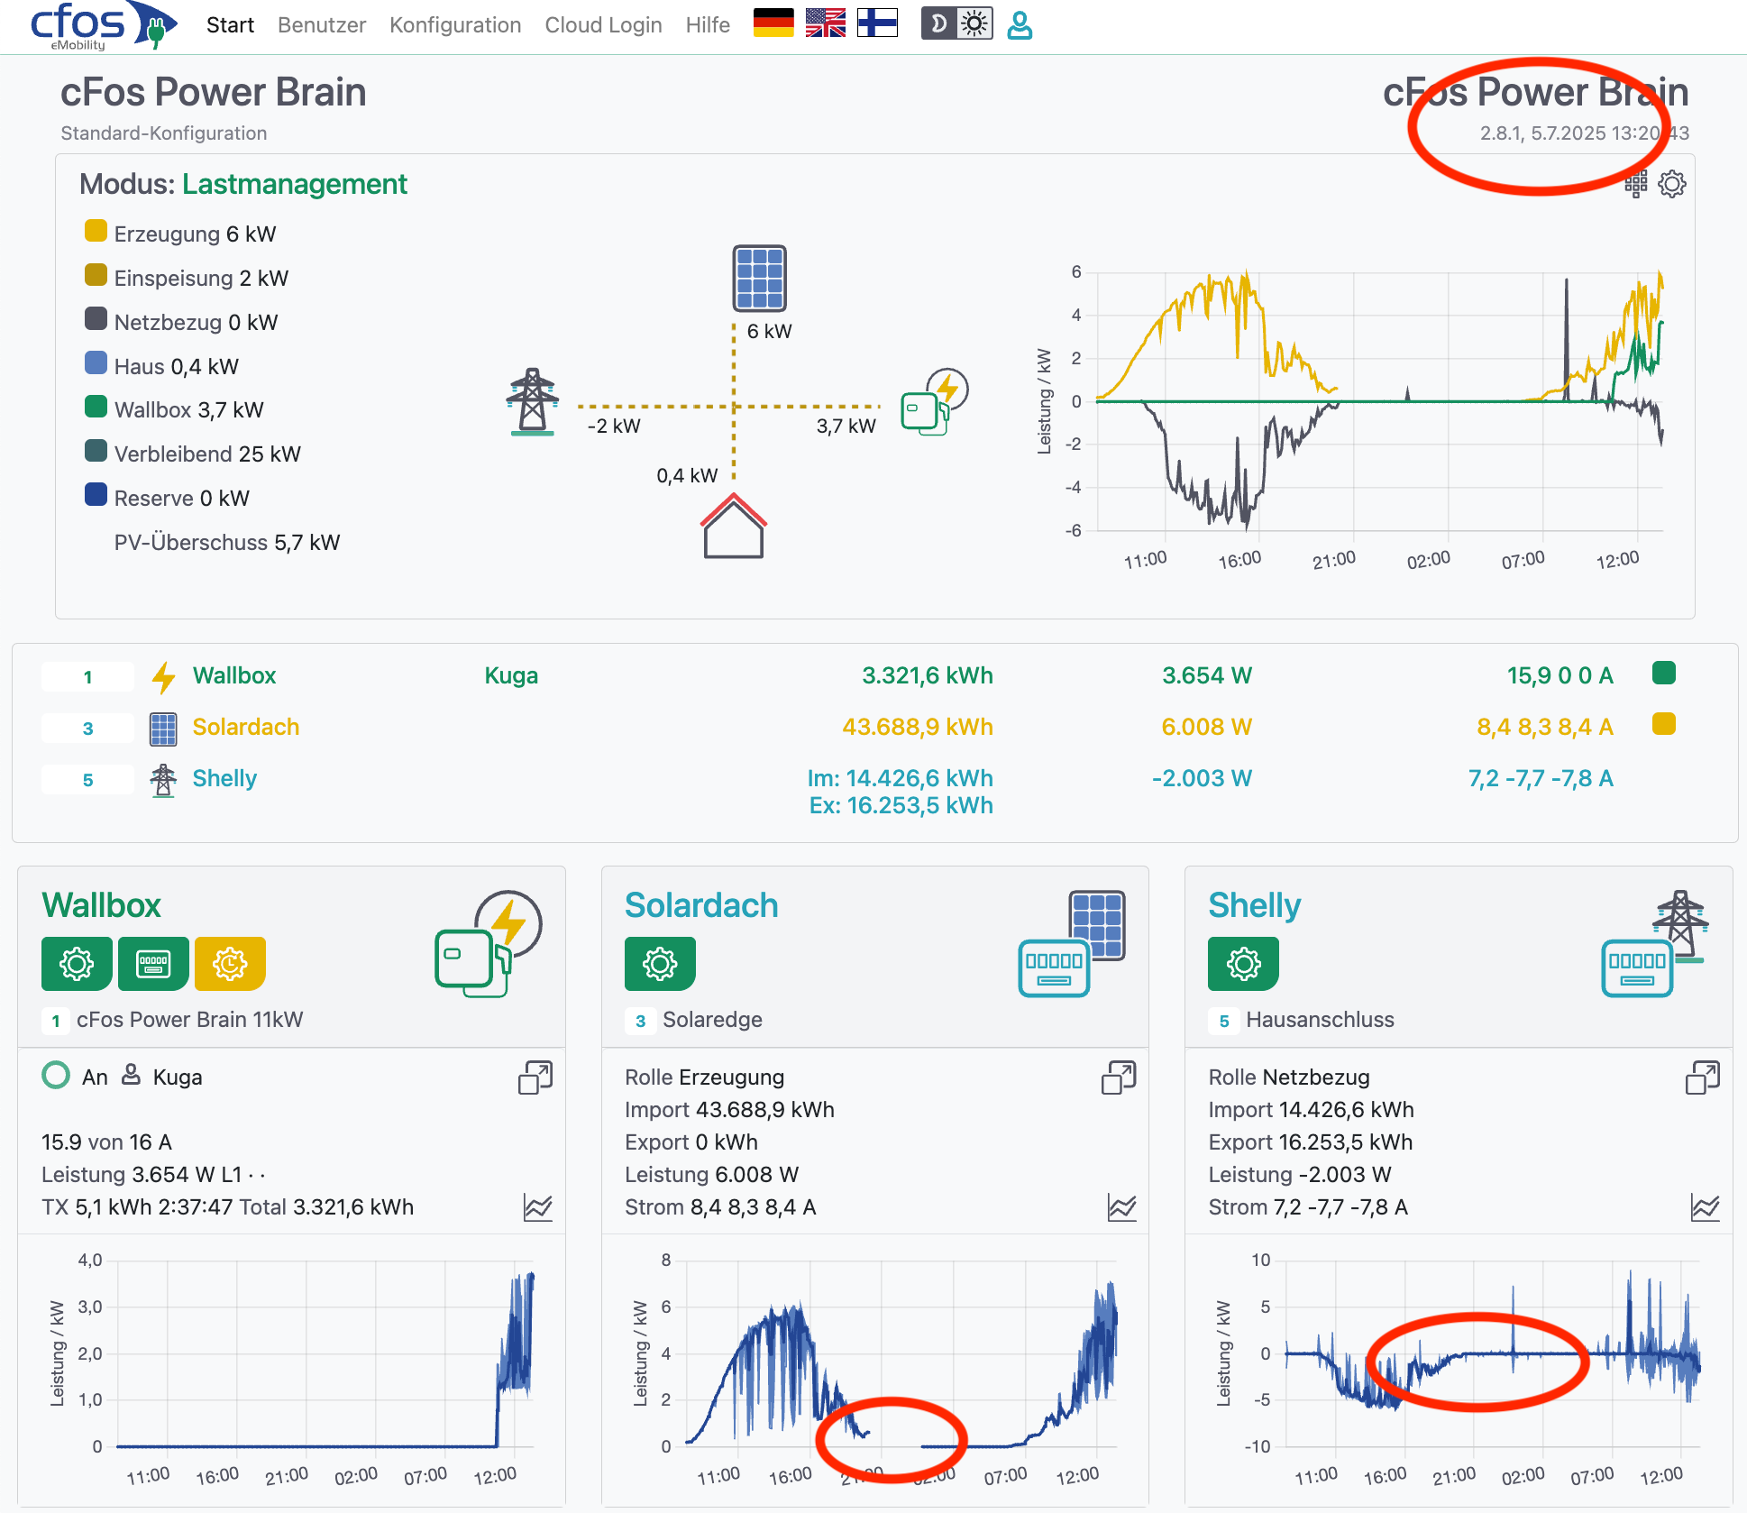Expand the Wallbox tile popout icon
Image resolution: width=1747 pixels, height=1513 pixels.
tap(535, 1077)
